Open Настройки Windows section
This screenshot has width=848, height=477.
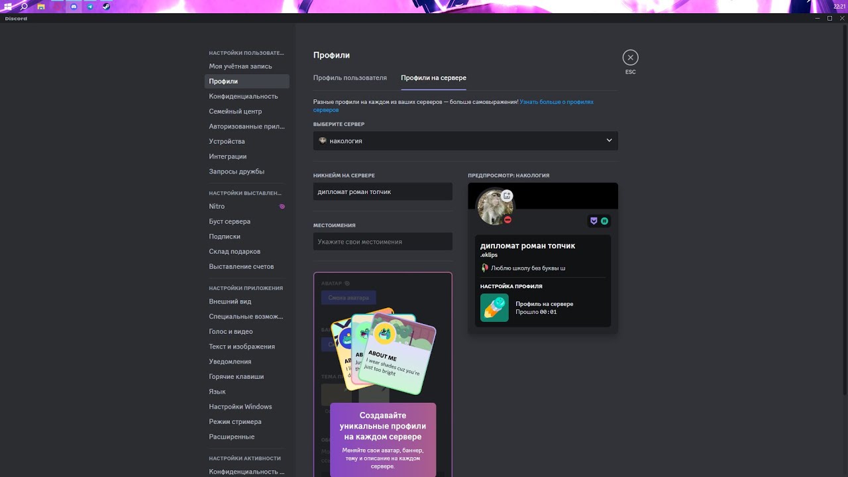pos(246,407)
